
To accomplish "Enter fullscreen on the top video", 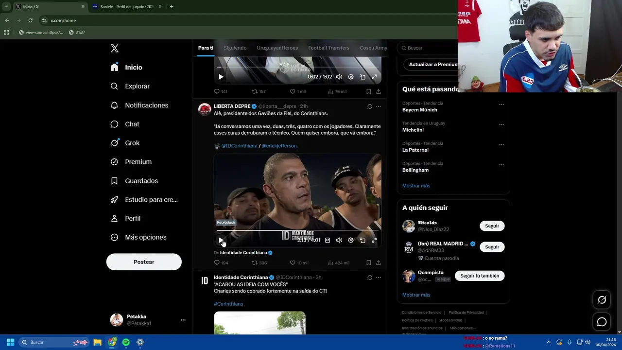I will pyautogui.click(x=374, y=77).
